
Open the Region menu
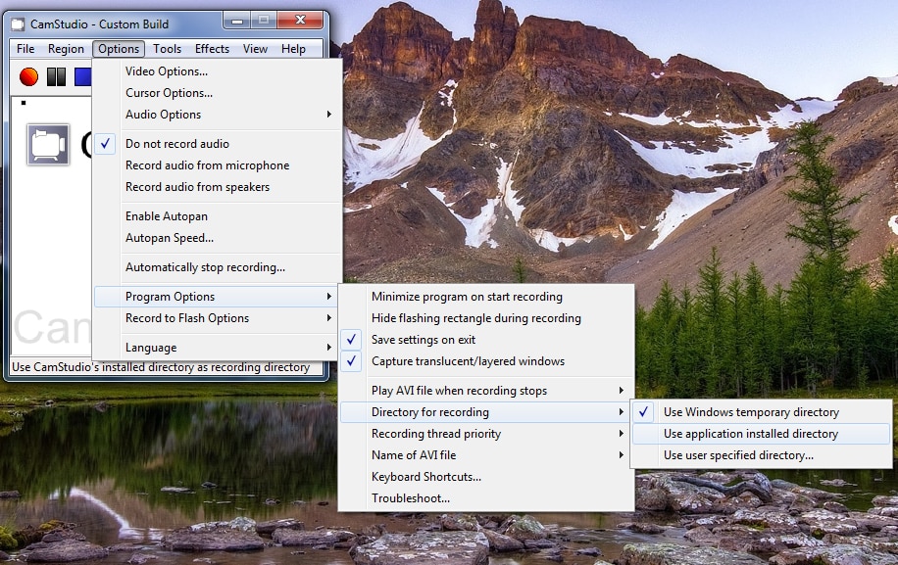coord(66,49)
